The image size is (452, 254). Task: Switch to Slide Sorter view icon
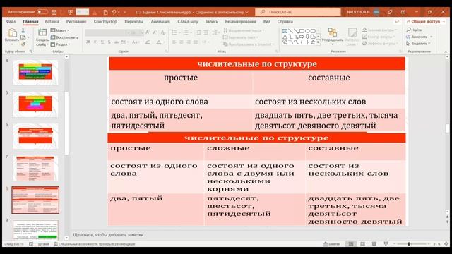pos(362,244)
